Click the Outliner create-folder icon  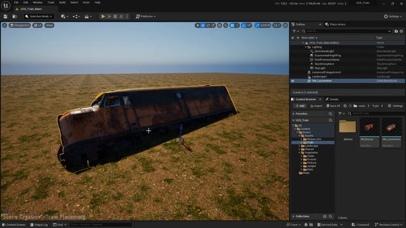click(396, 31)
